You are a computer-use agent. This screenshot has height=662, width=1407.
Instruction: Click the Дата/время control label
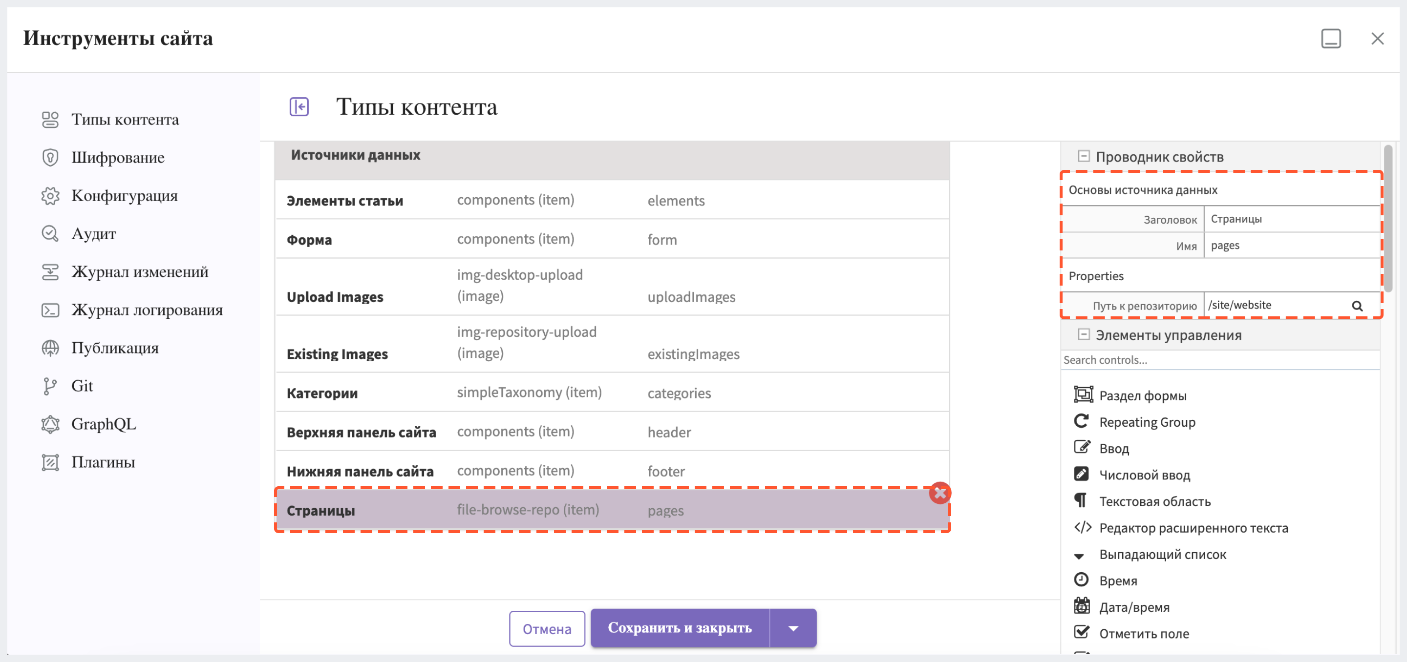pos(1134,607)
